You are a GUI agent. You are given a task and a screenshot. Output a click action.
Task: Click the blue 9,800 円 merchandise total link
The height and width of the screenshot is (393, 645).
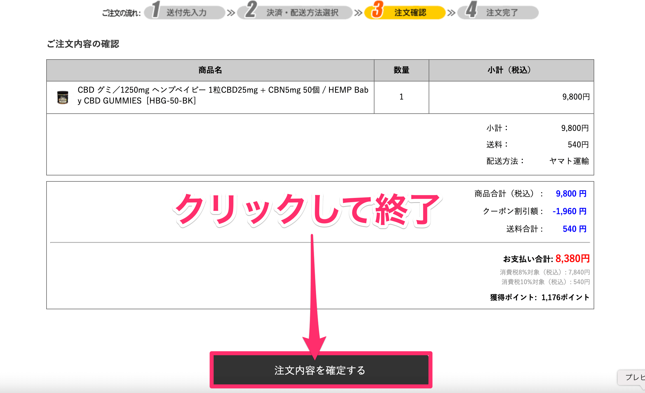coord(570,193)
